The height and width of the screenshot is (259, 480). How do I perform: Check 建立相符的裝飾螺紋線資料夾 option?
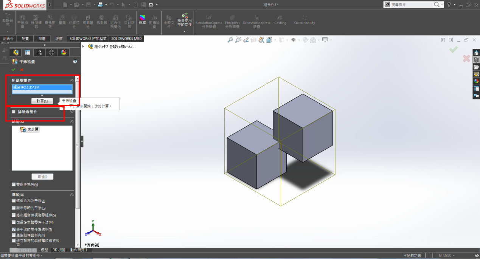click(x=14, y=240)
